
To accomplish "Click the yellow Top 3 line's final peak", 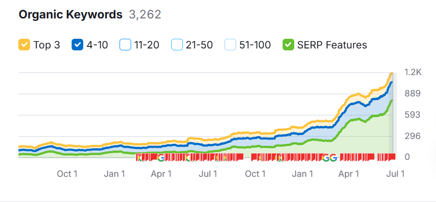I will (391, 73).
